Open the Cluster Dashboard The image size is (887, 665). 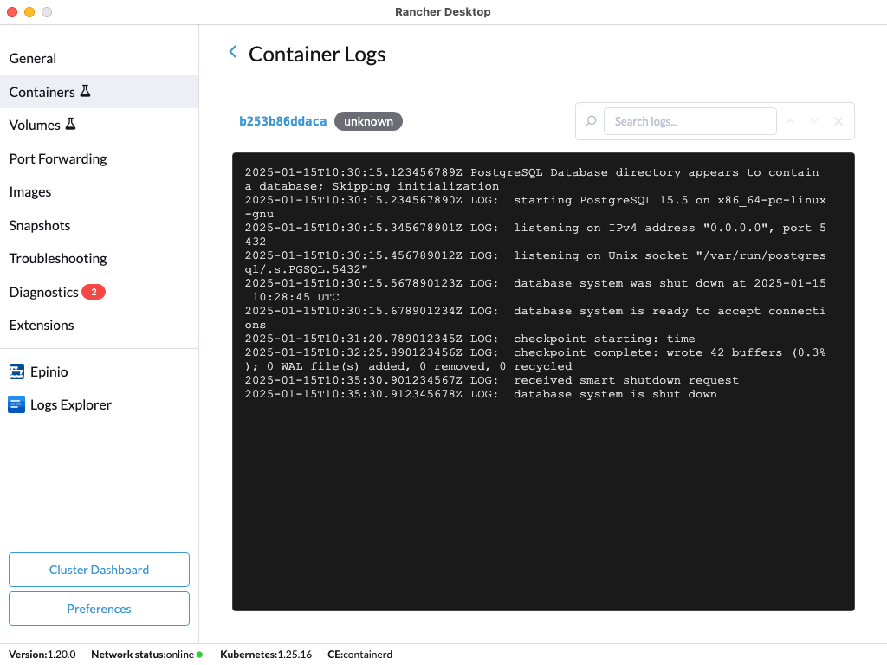click(98, 570)
